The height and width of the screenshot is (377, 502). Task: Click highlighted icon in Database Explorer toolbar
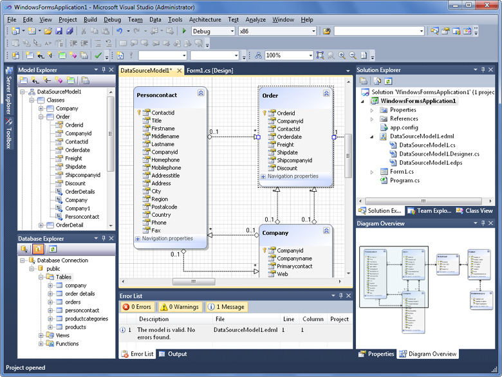[x=38, y=249]
